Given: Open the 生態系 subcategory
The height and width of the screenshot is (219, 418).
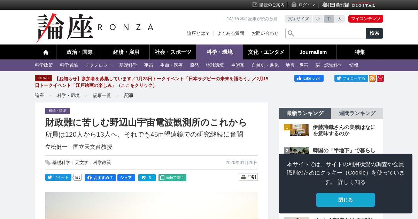Looking at the screenshot, I should pyautogui.click(x=238, y=65).
